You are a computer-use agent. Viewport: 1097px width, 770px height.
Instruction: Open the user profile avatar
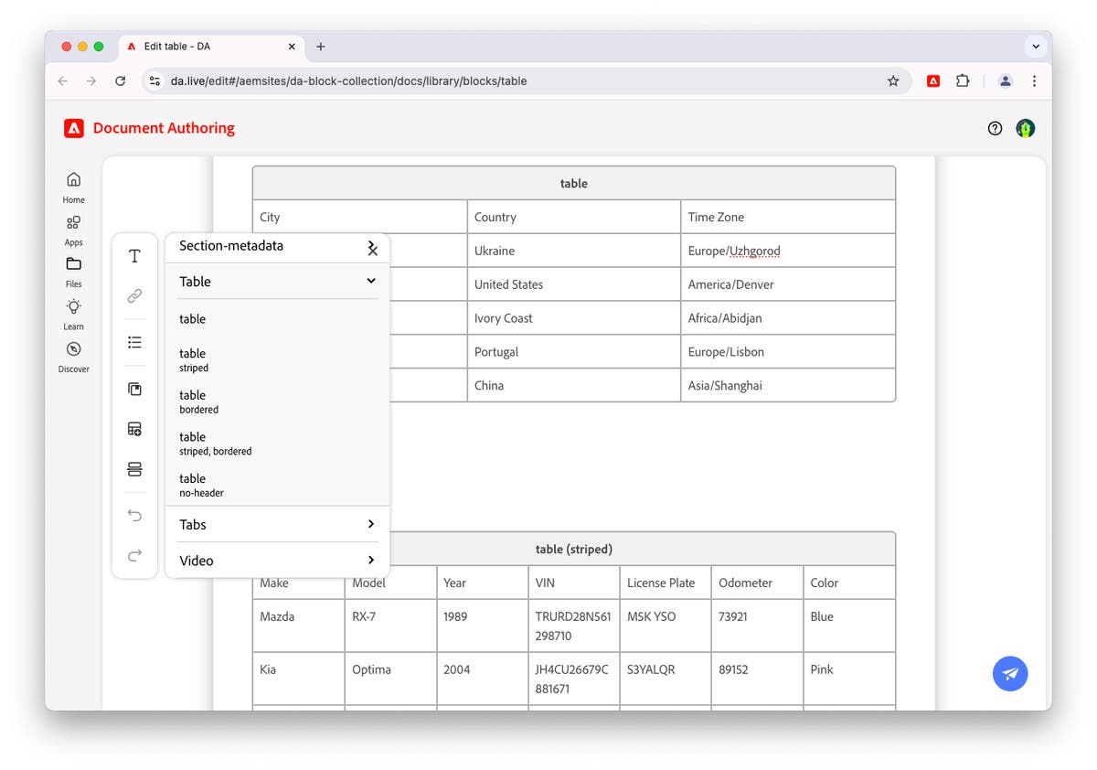tap(1026, 128)
